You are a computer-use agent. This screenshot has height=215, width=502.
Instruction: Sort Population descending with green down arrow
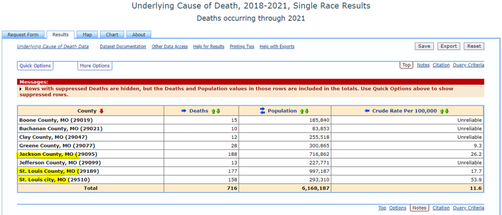pos(307,111)
